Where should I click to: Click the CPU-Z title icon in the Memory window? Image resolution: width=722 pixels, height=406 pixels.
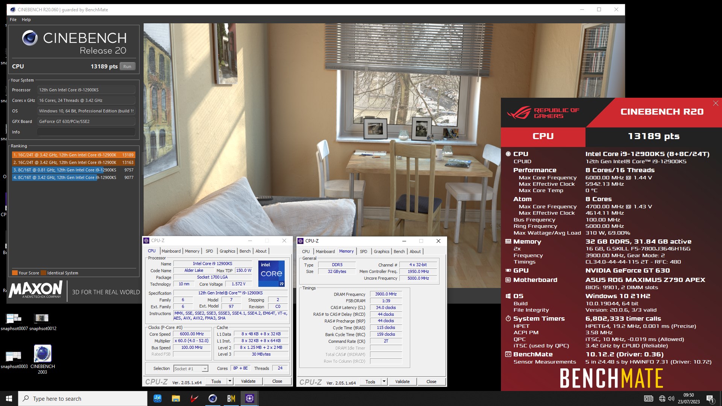click(x=301, y=241)
